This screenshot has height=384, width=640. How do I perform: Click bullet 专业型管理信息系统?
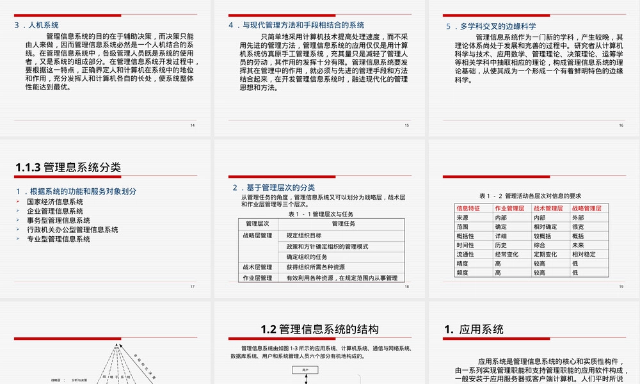point(58,239)
